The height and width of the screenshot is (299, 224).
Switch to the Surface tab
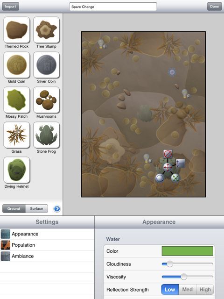pos(36,209)
